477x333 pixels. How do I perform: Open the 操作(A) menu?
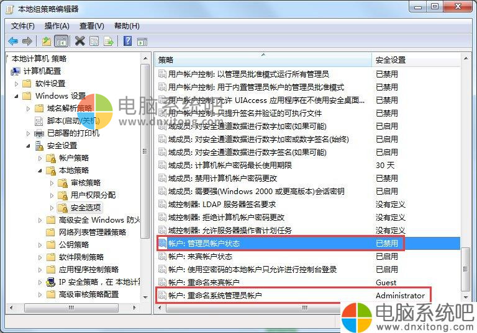click(57, 25)
